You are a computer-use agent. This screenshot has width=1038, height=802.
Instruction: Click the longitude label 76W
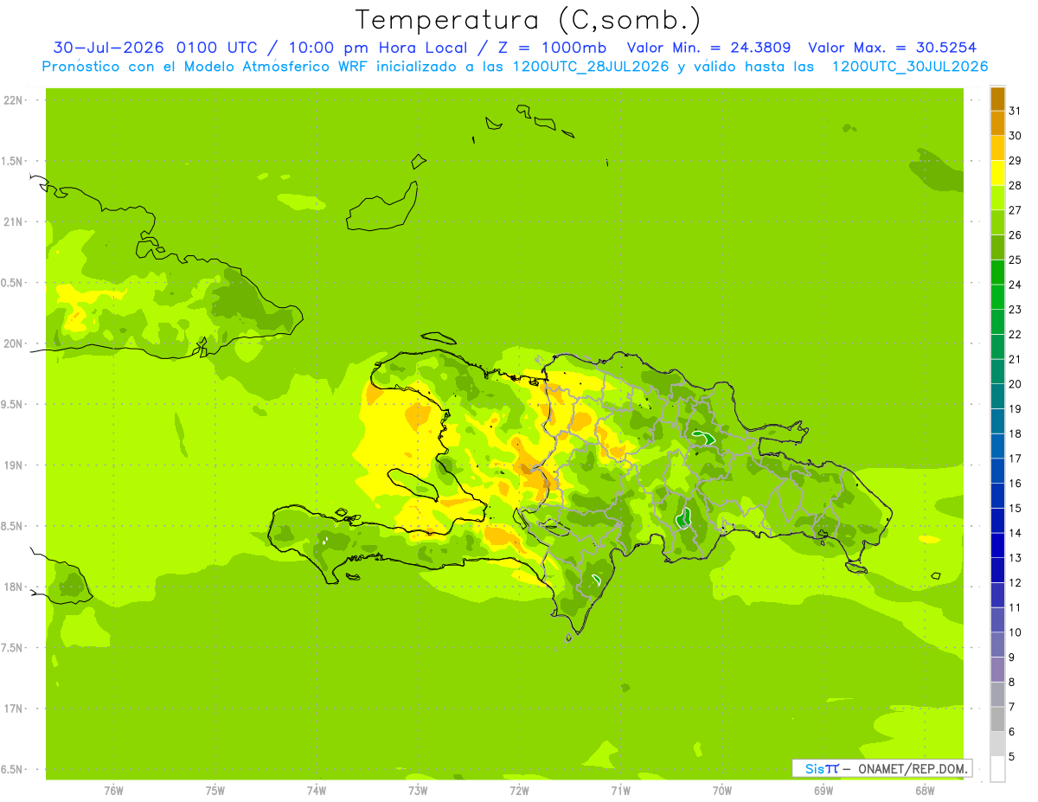(112, 791)
